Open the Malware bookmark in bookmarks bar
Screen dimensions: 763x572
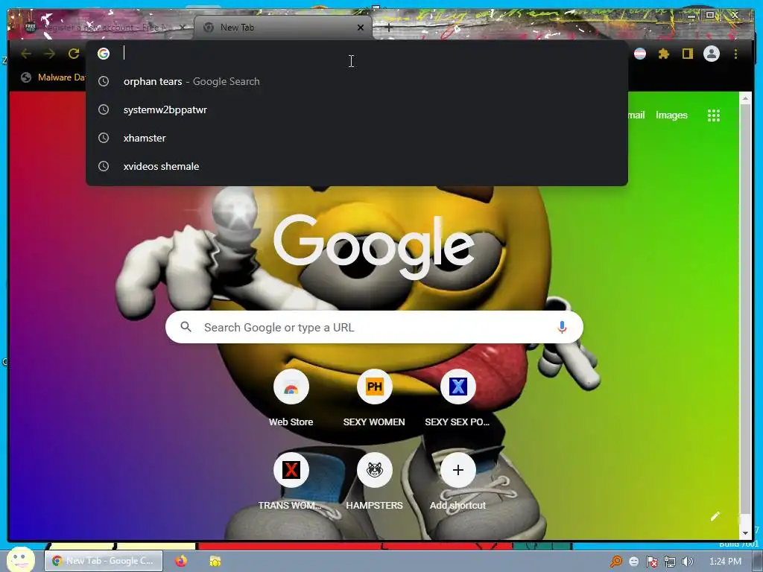pos(54,77)
